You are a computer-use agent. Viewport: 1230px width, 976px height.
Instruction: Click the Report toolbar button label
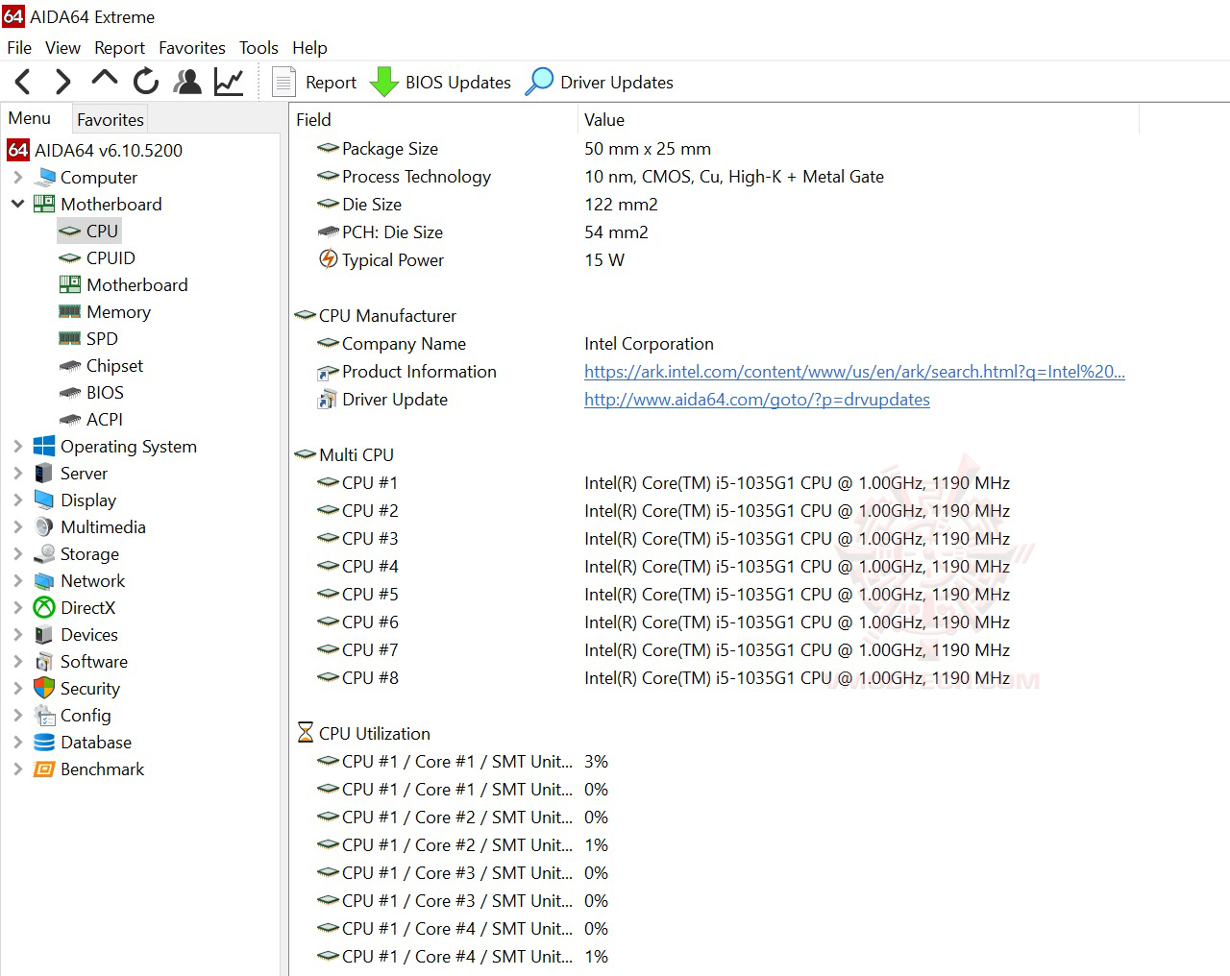[331, 83]
